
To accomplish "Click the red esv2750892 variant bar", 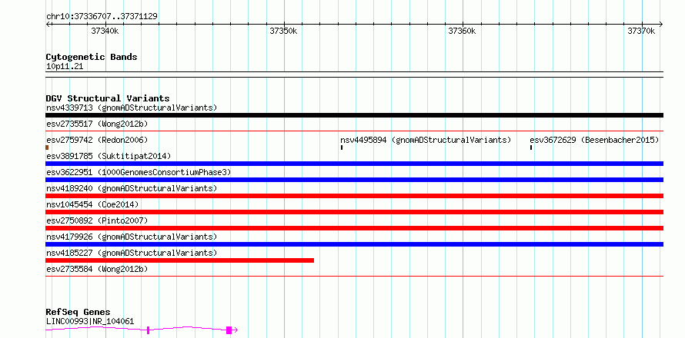I will tap(354, 228).
